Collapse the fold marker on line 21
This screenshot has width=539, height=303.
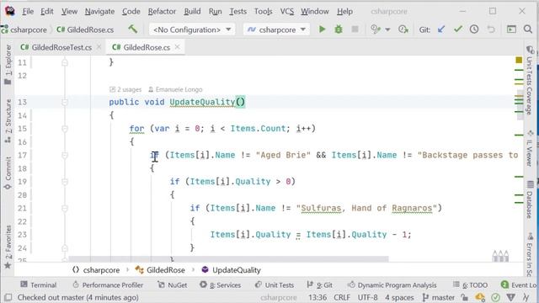(65, 208)
